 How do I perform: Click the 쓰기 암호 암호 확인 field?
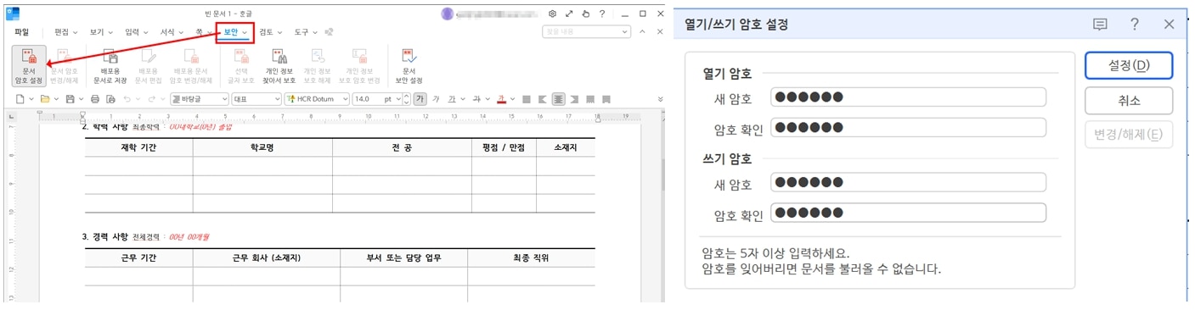[x=908, y=213]
